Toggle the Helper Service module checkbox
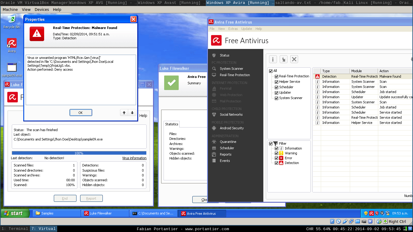The height and width of the screenshot is (232, 413). 276,82
